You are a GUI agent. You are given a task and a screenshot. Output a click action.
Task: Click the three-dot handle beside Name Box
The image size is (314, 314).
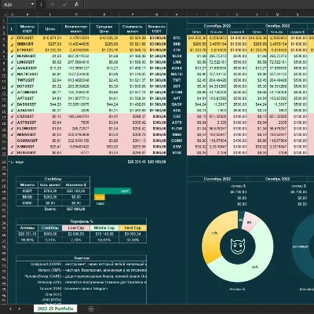click(41, 5)
